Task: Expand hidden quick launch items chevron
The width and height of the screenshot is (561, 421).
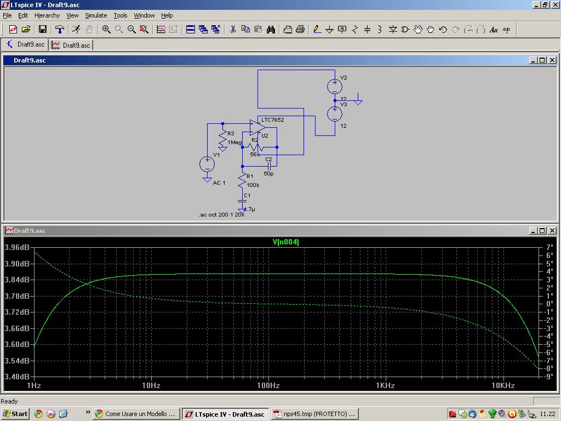Action: (x=87, y=413)
